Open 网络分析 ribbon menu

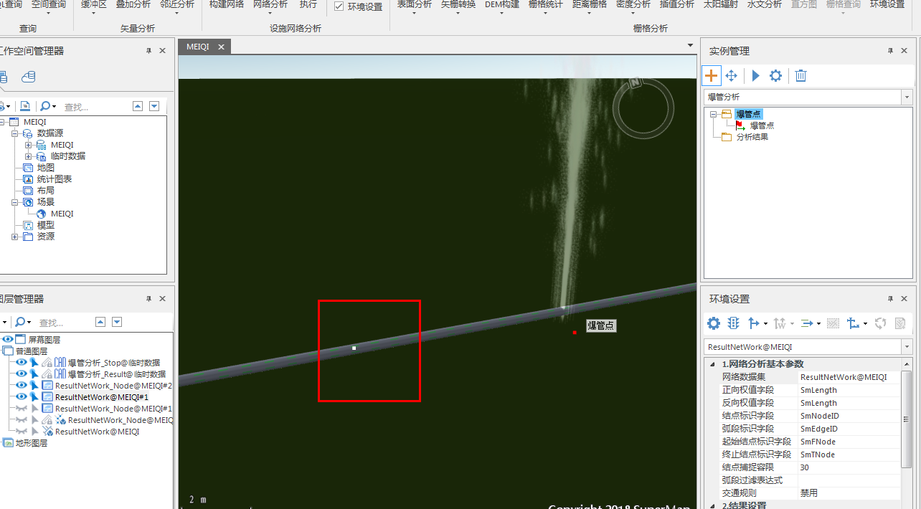click(270, 4)
